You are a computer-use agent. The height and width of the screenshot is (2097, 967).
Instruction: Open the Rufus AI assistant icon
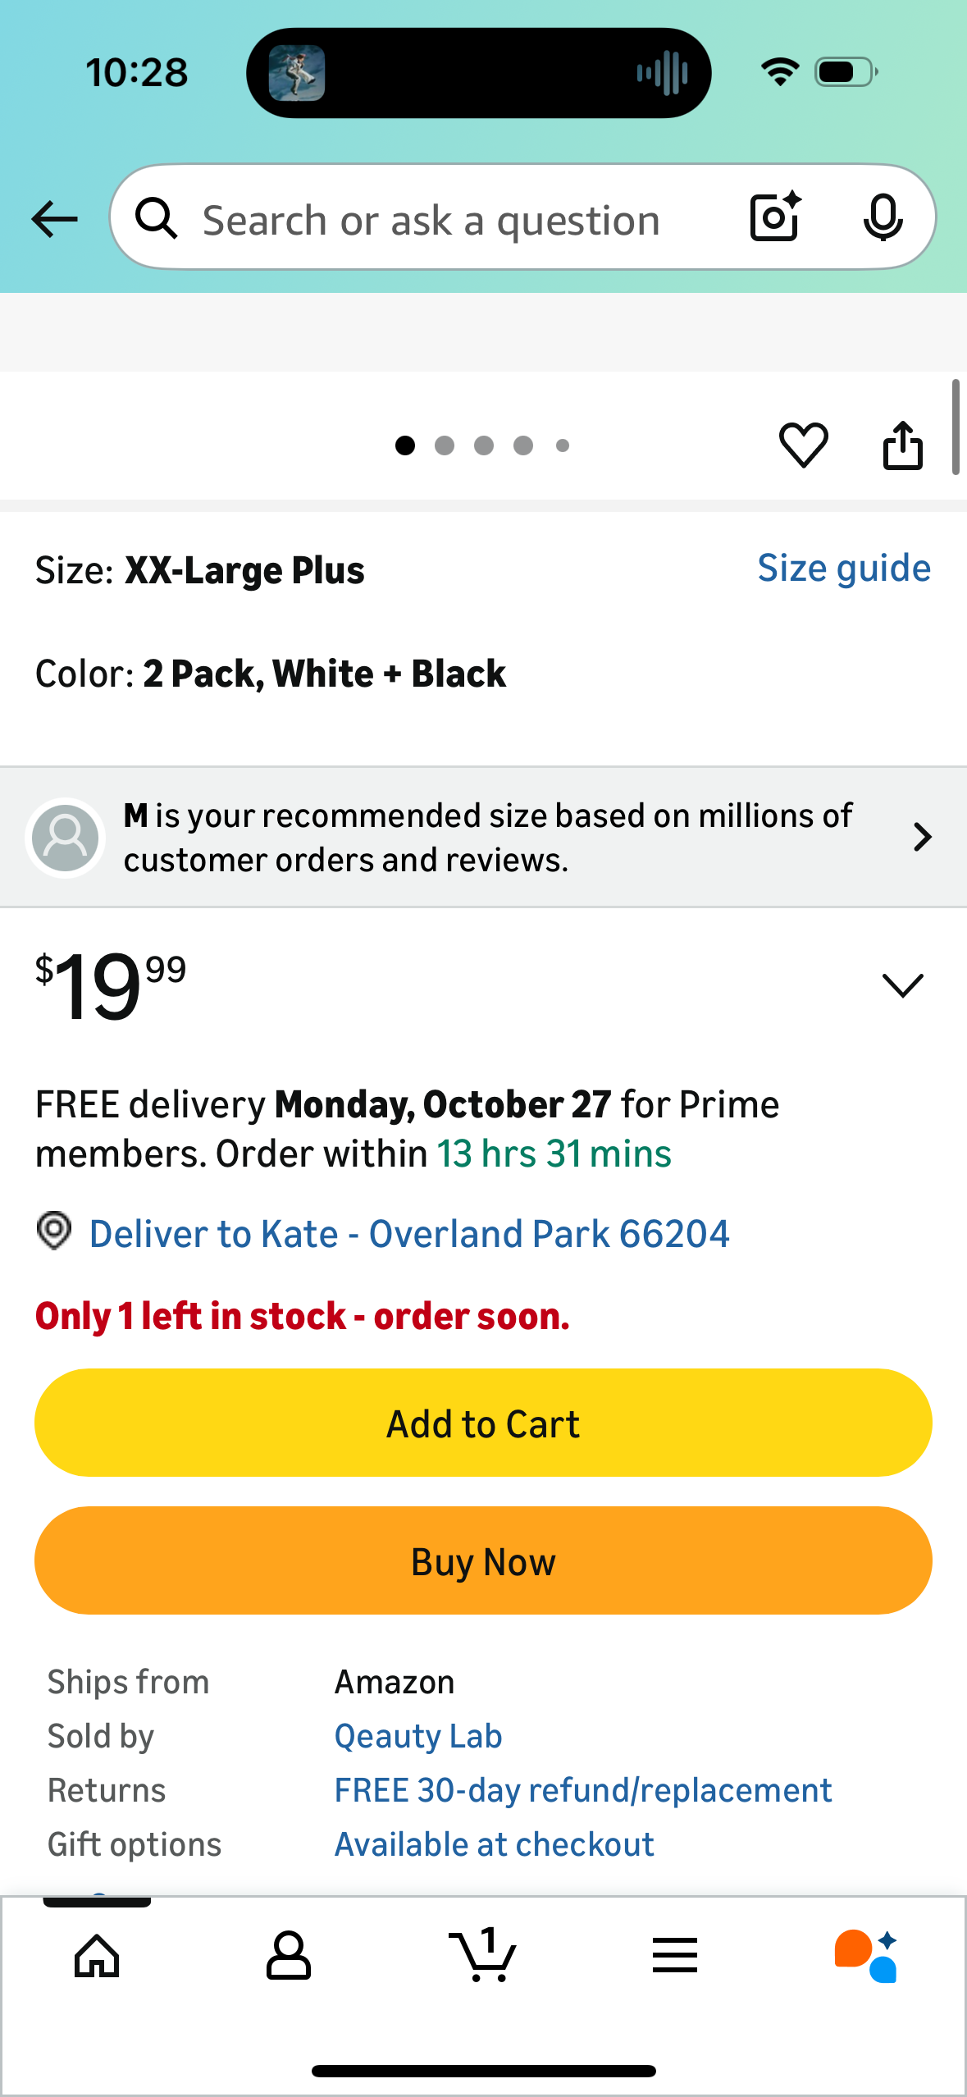[866, 1956]
